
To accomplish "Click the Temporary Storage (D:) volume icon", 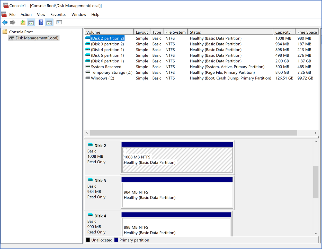I will pyautogui.click(x=88, y=72).
